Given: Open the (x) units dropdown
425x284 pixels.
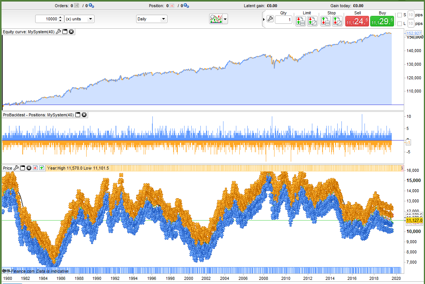Looking at the screenshot, I should 79,19.
